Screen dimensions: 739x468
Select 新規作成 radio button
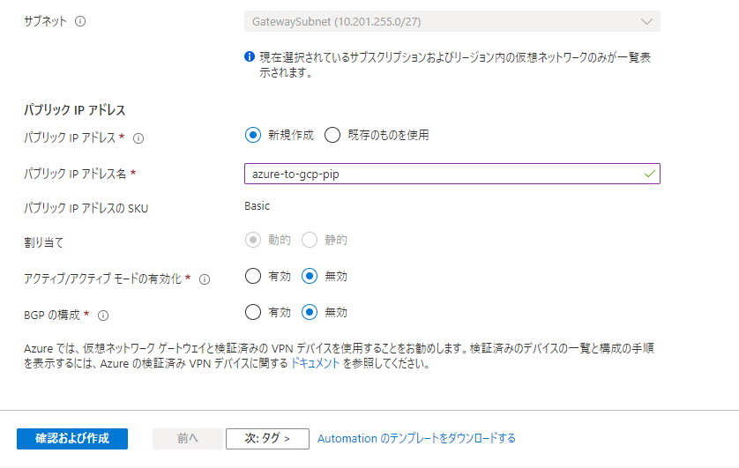pyautogui.click(x=253, y=135)
